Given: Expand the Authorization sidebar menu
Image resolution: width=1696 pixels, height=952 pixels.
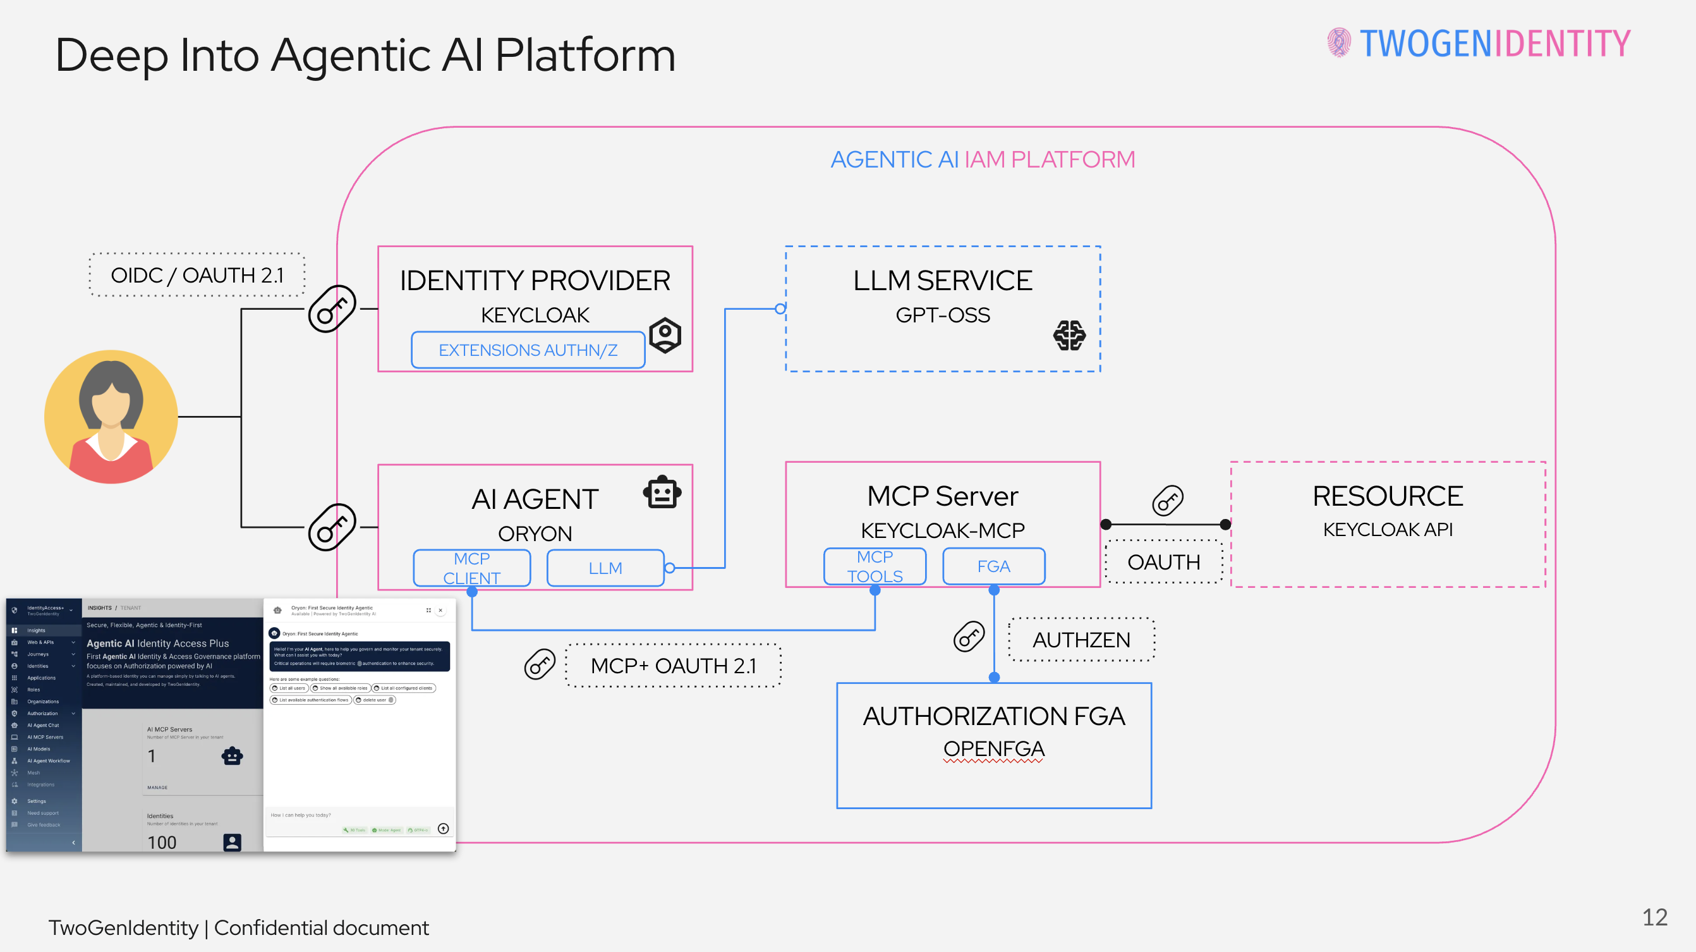Looking at the screenshot, I should 73,714.
